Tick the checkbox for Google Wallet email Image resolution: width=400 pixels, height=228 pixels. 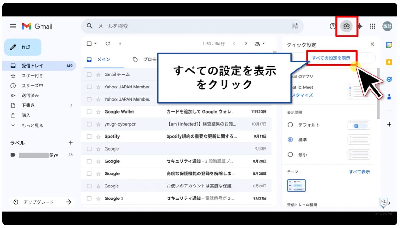[x=89, y=112]
